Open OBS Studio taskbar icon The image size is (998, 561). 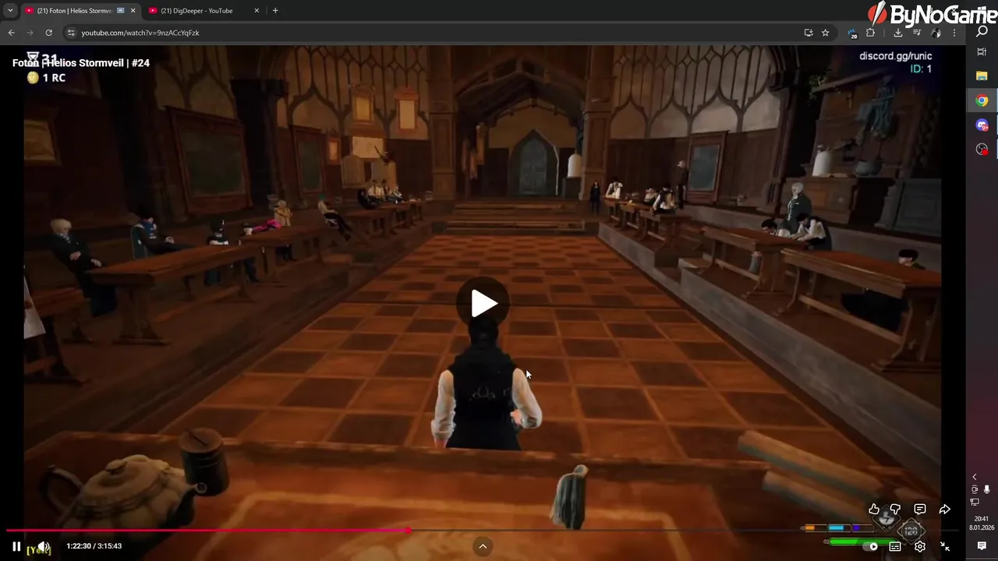click(982, 149)
